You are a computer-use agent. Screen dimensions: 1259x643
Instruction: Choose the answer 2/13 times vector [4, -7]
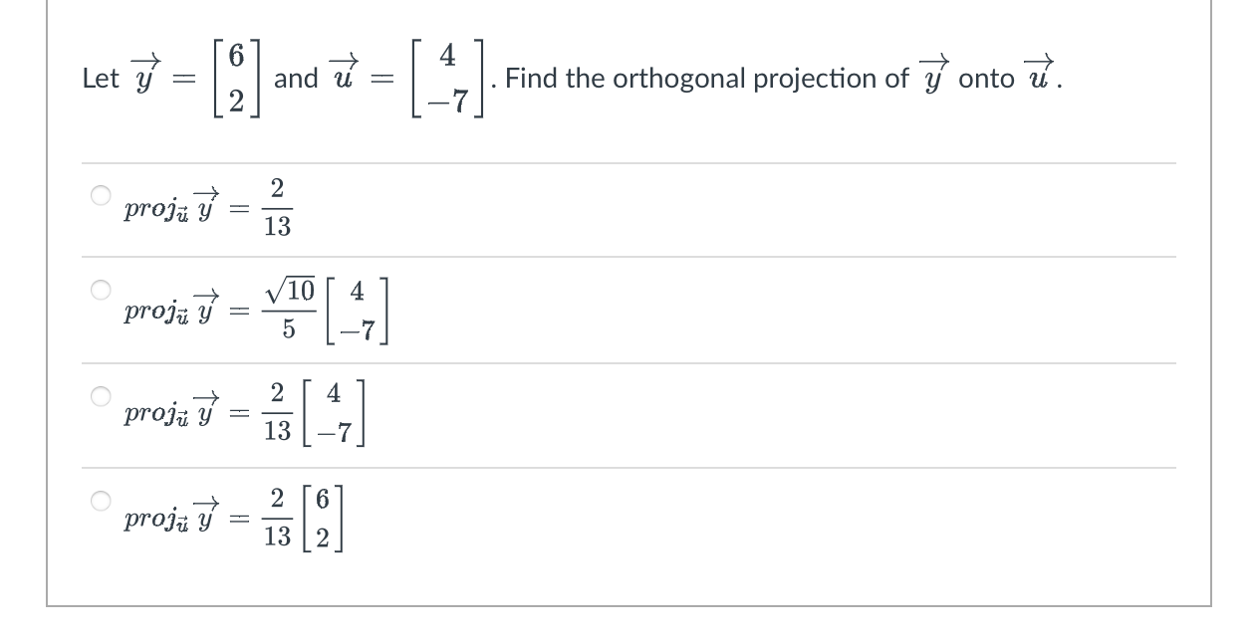click(x=100, y=395)
